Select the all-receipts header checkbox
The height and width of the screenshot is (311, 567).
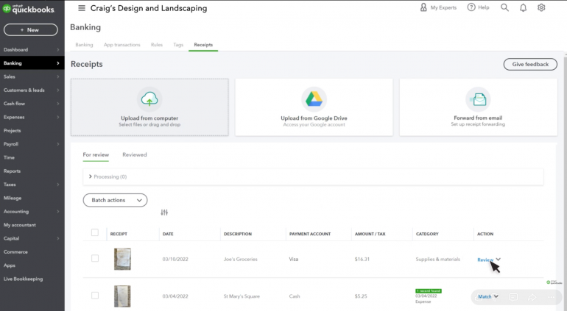click(95, 232)
